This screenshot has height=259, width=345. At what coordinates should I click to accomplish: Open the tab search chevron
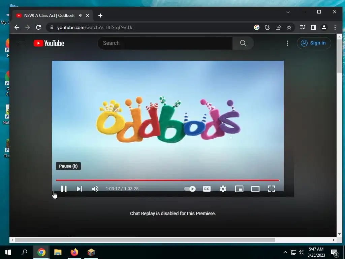[x=288, y=12]
